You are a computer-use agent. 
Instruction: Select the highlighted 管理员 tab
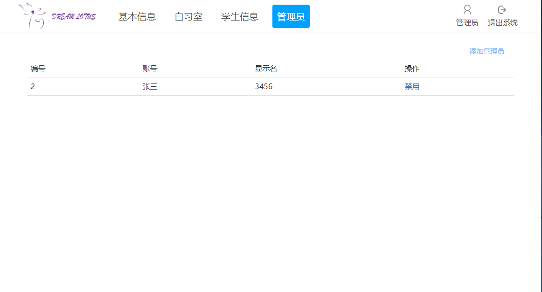pyautogui.click(x=291, y=16)
